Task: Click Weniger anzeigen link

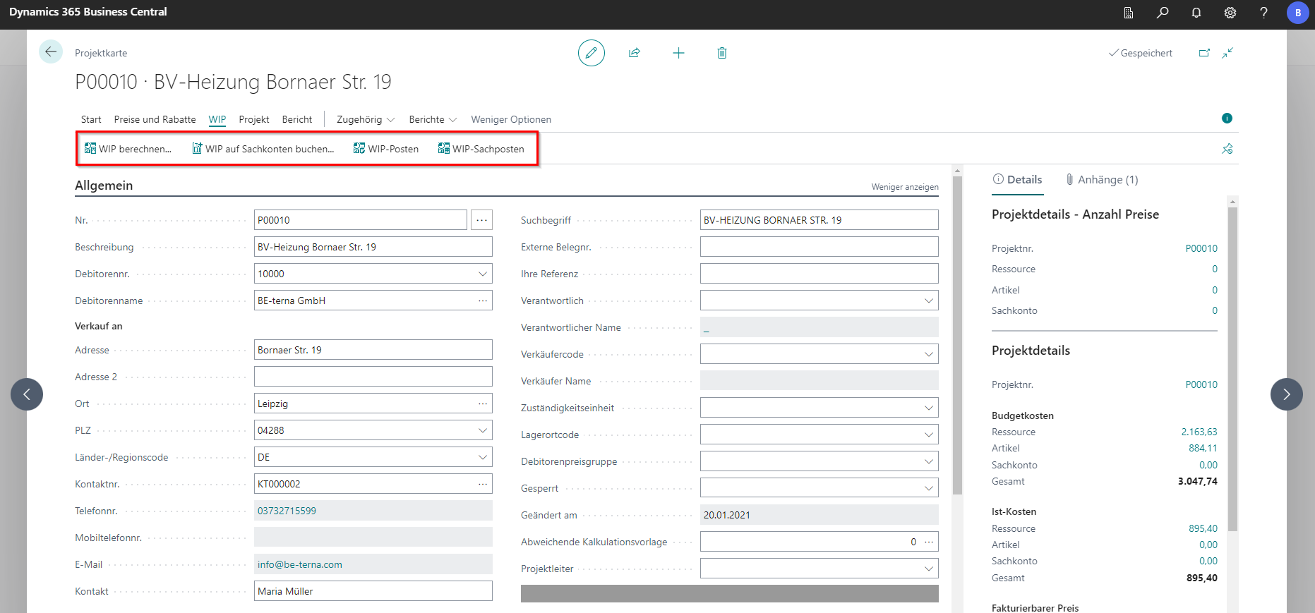Action: point(904,187)
